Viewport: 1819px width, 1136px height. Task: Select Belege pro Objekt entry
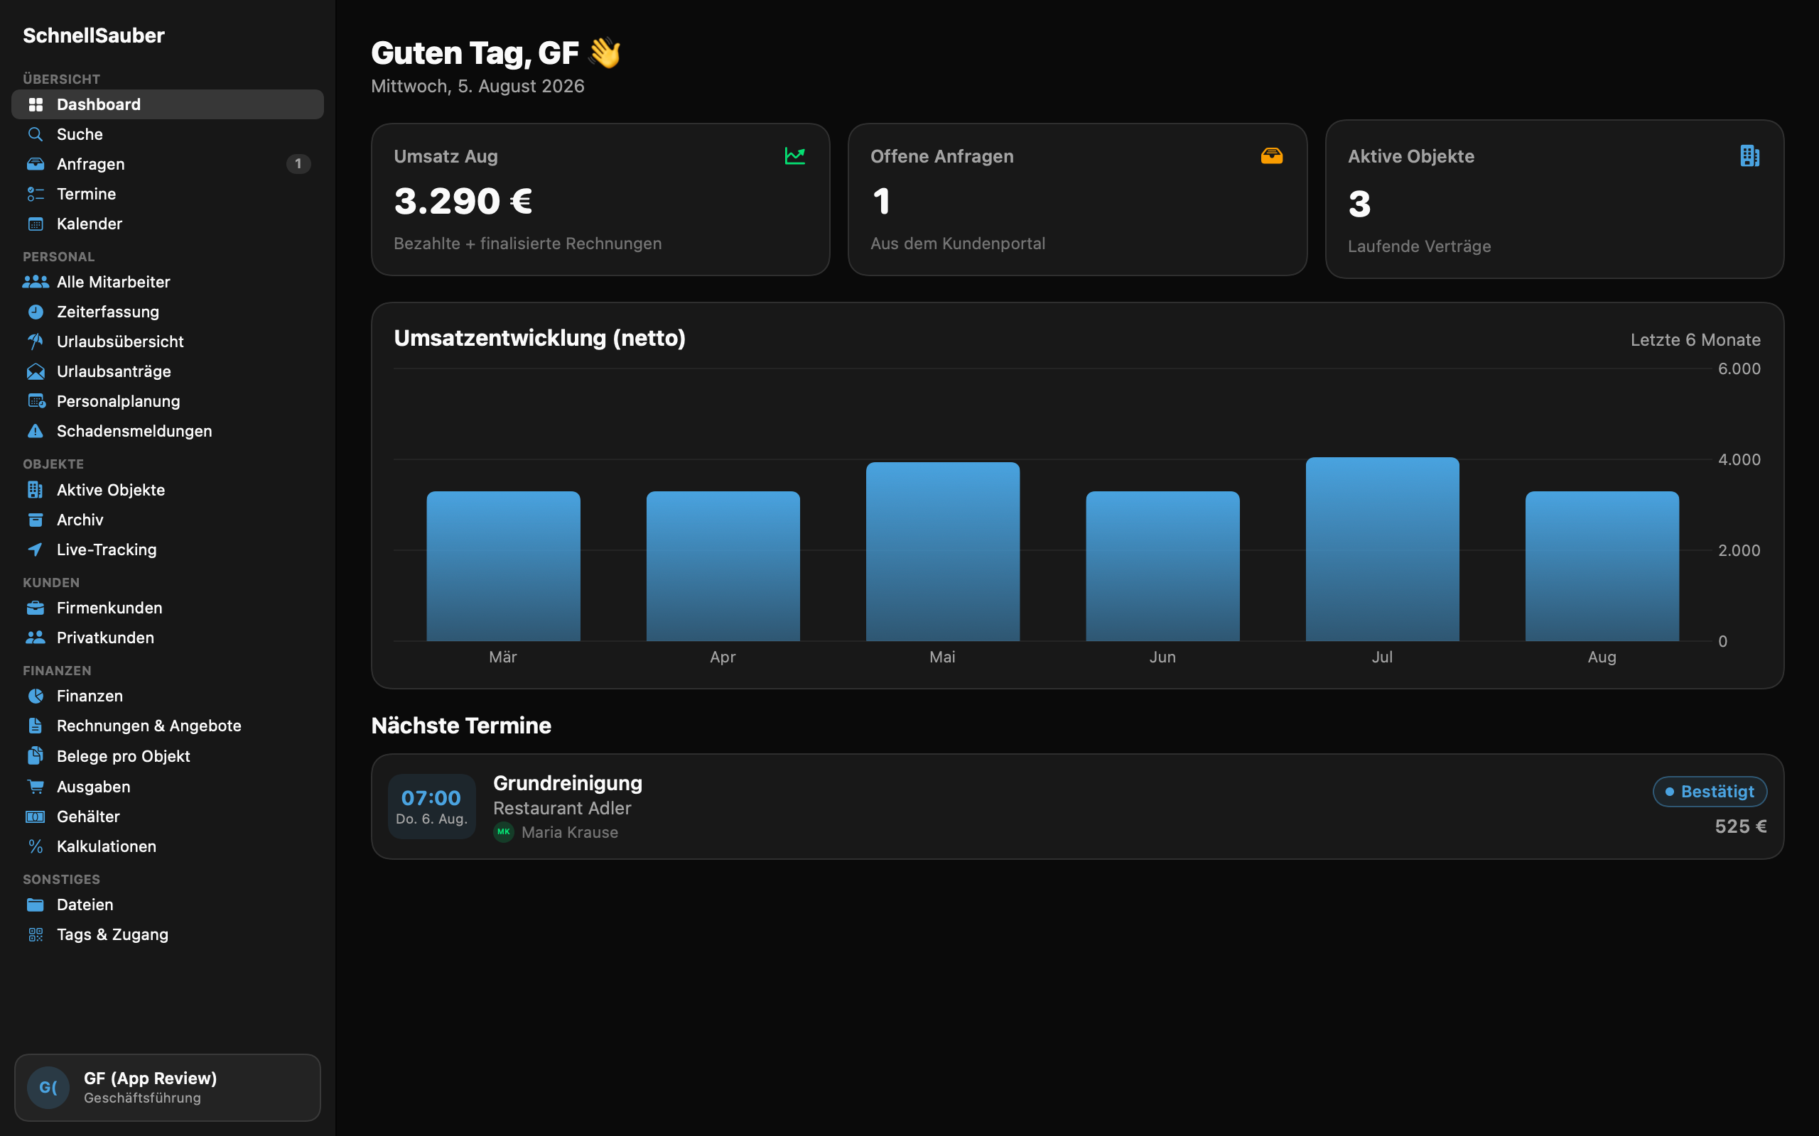point(168,756)
